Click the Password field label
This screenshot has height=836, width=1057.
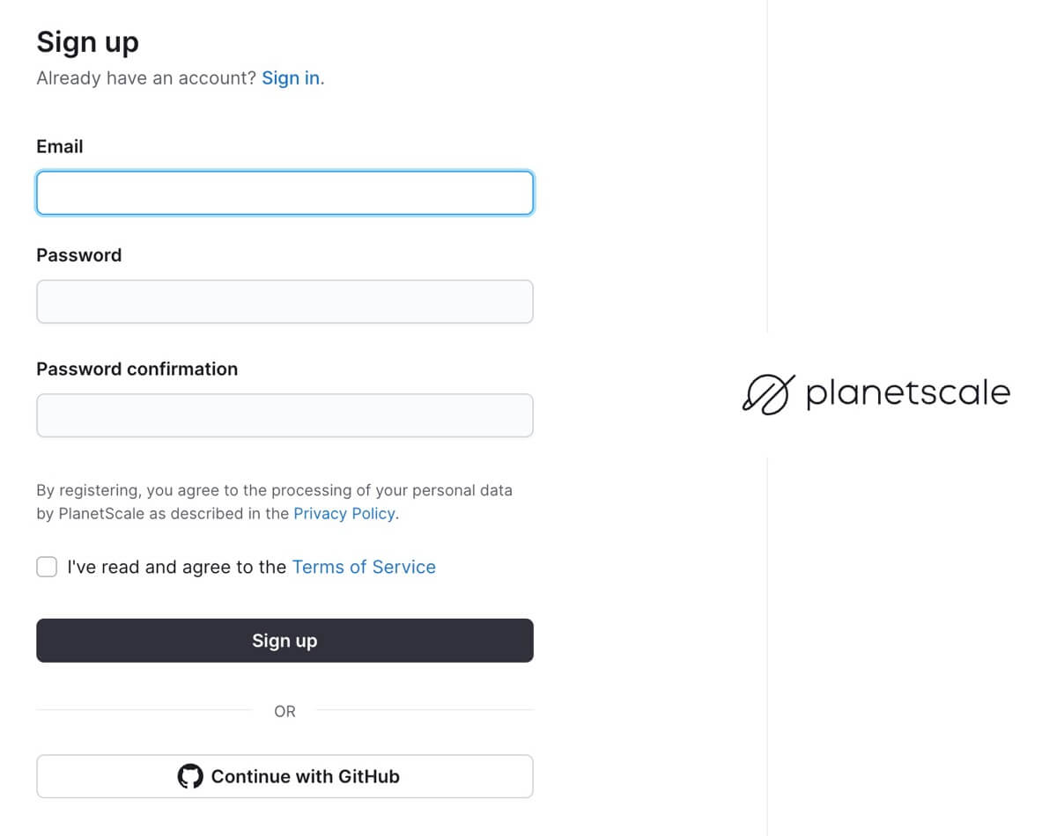(79, 255)
